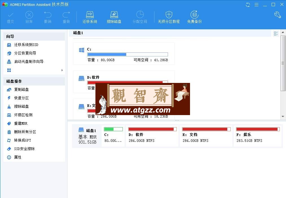Image resolution: width=286 pixels, height=198 pixels.
Task: Click the scrollbar down arrow
Action: tap(283, 116)
